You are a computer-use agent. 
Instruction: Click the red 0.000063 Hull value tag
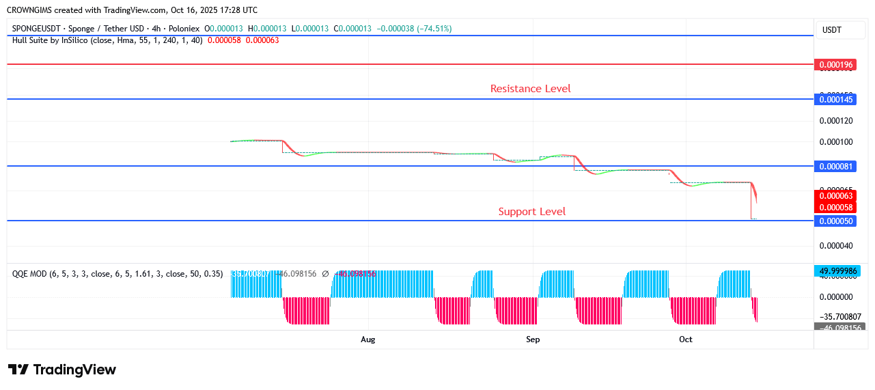coord(835,196)
